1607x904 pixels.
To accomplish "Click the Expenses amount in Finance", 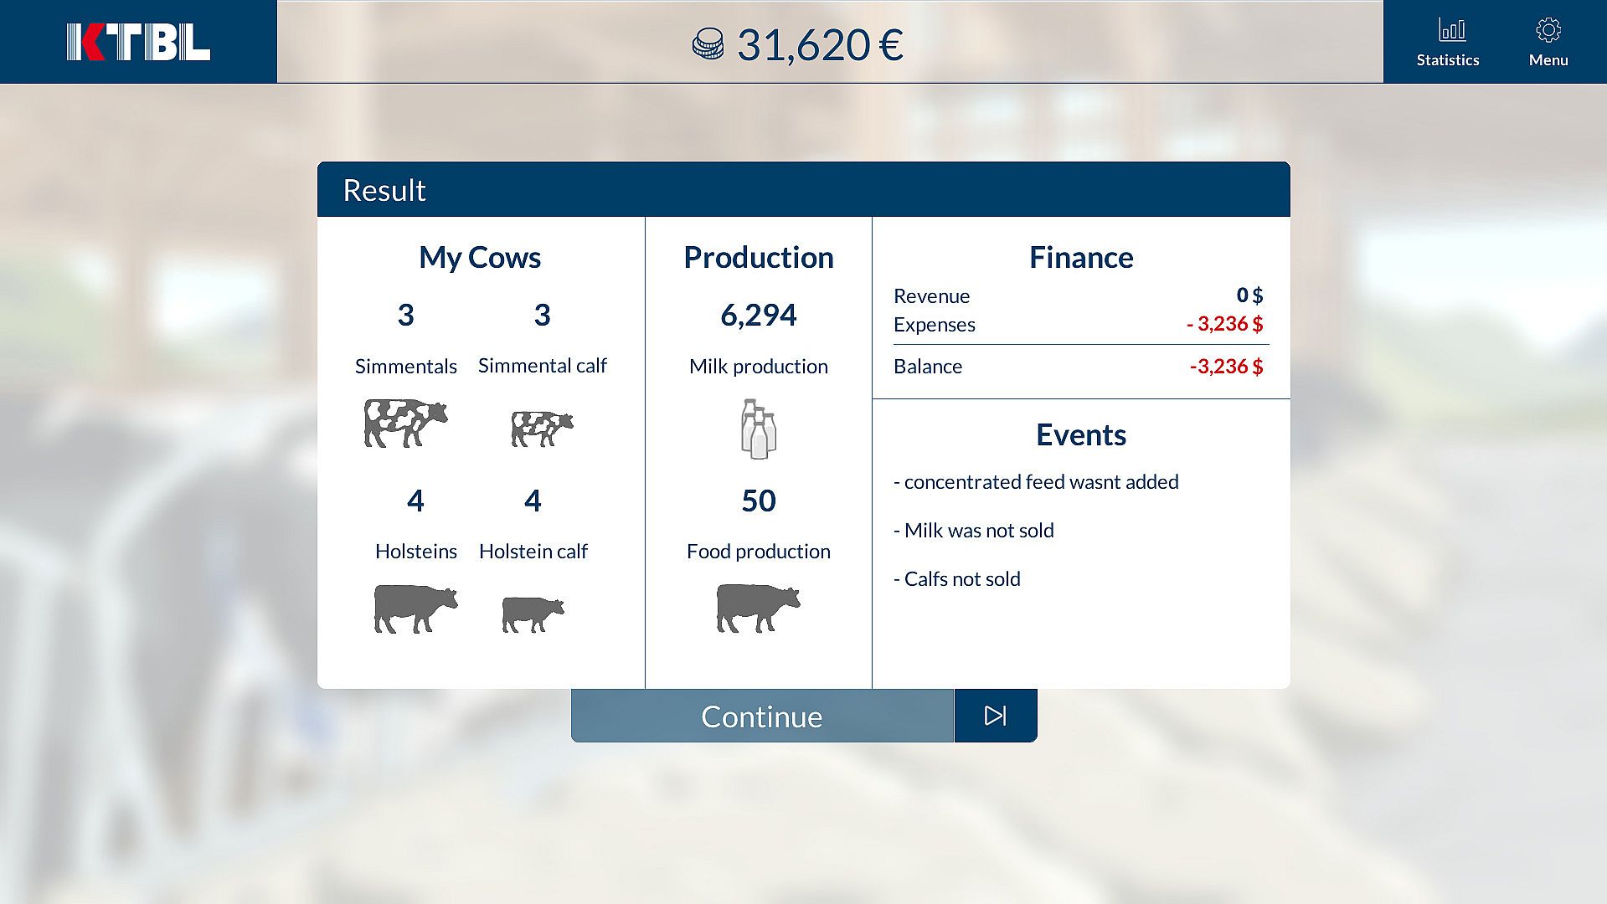I will point(1224,324).
